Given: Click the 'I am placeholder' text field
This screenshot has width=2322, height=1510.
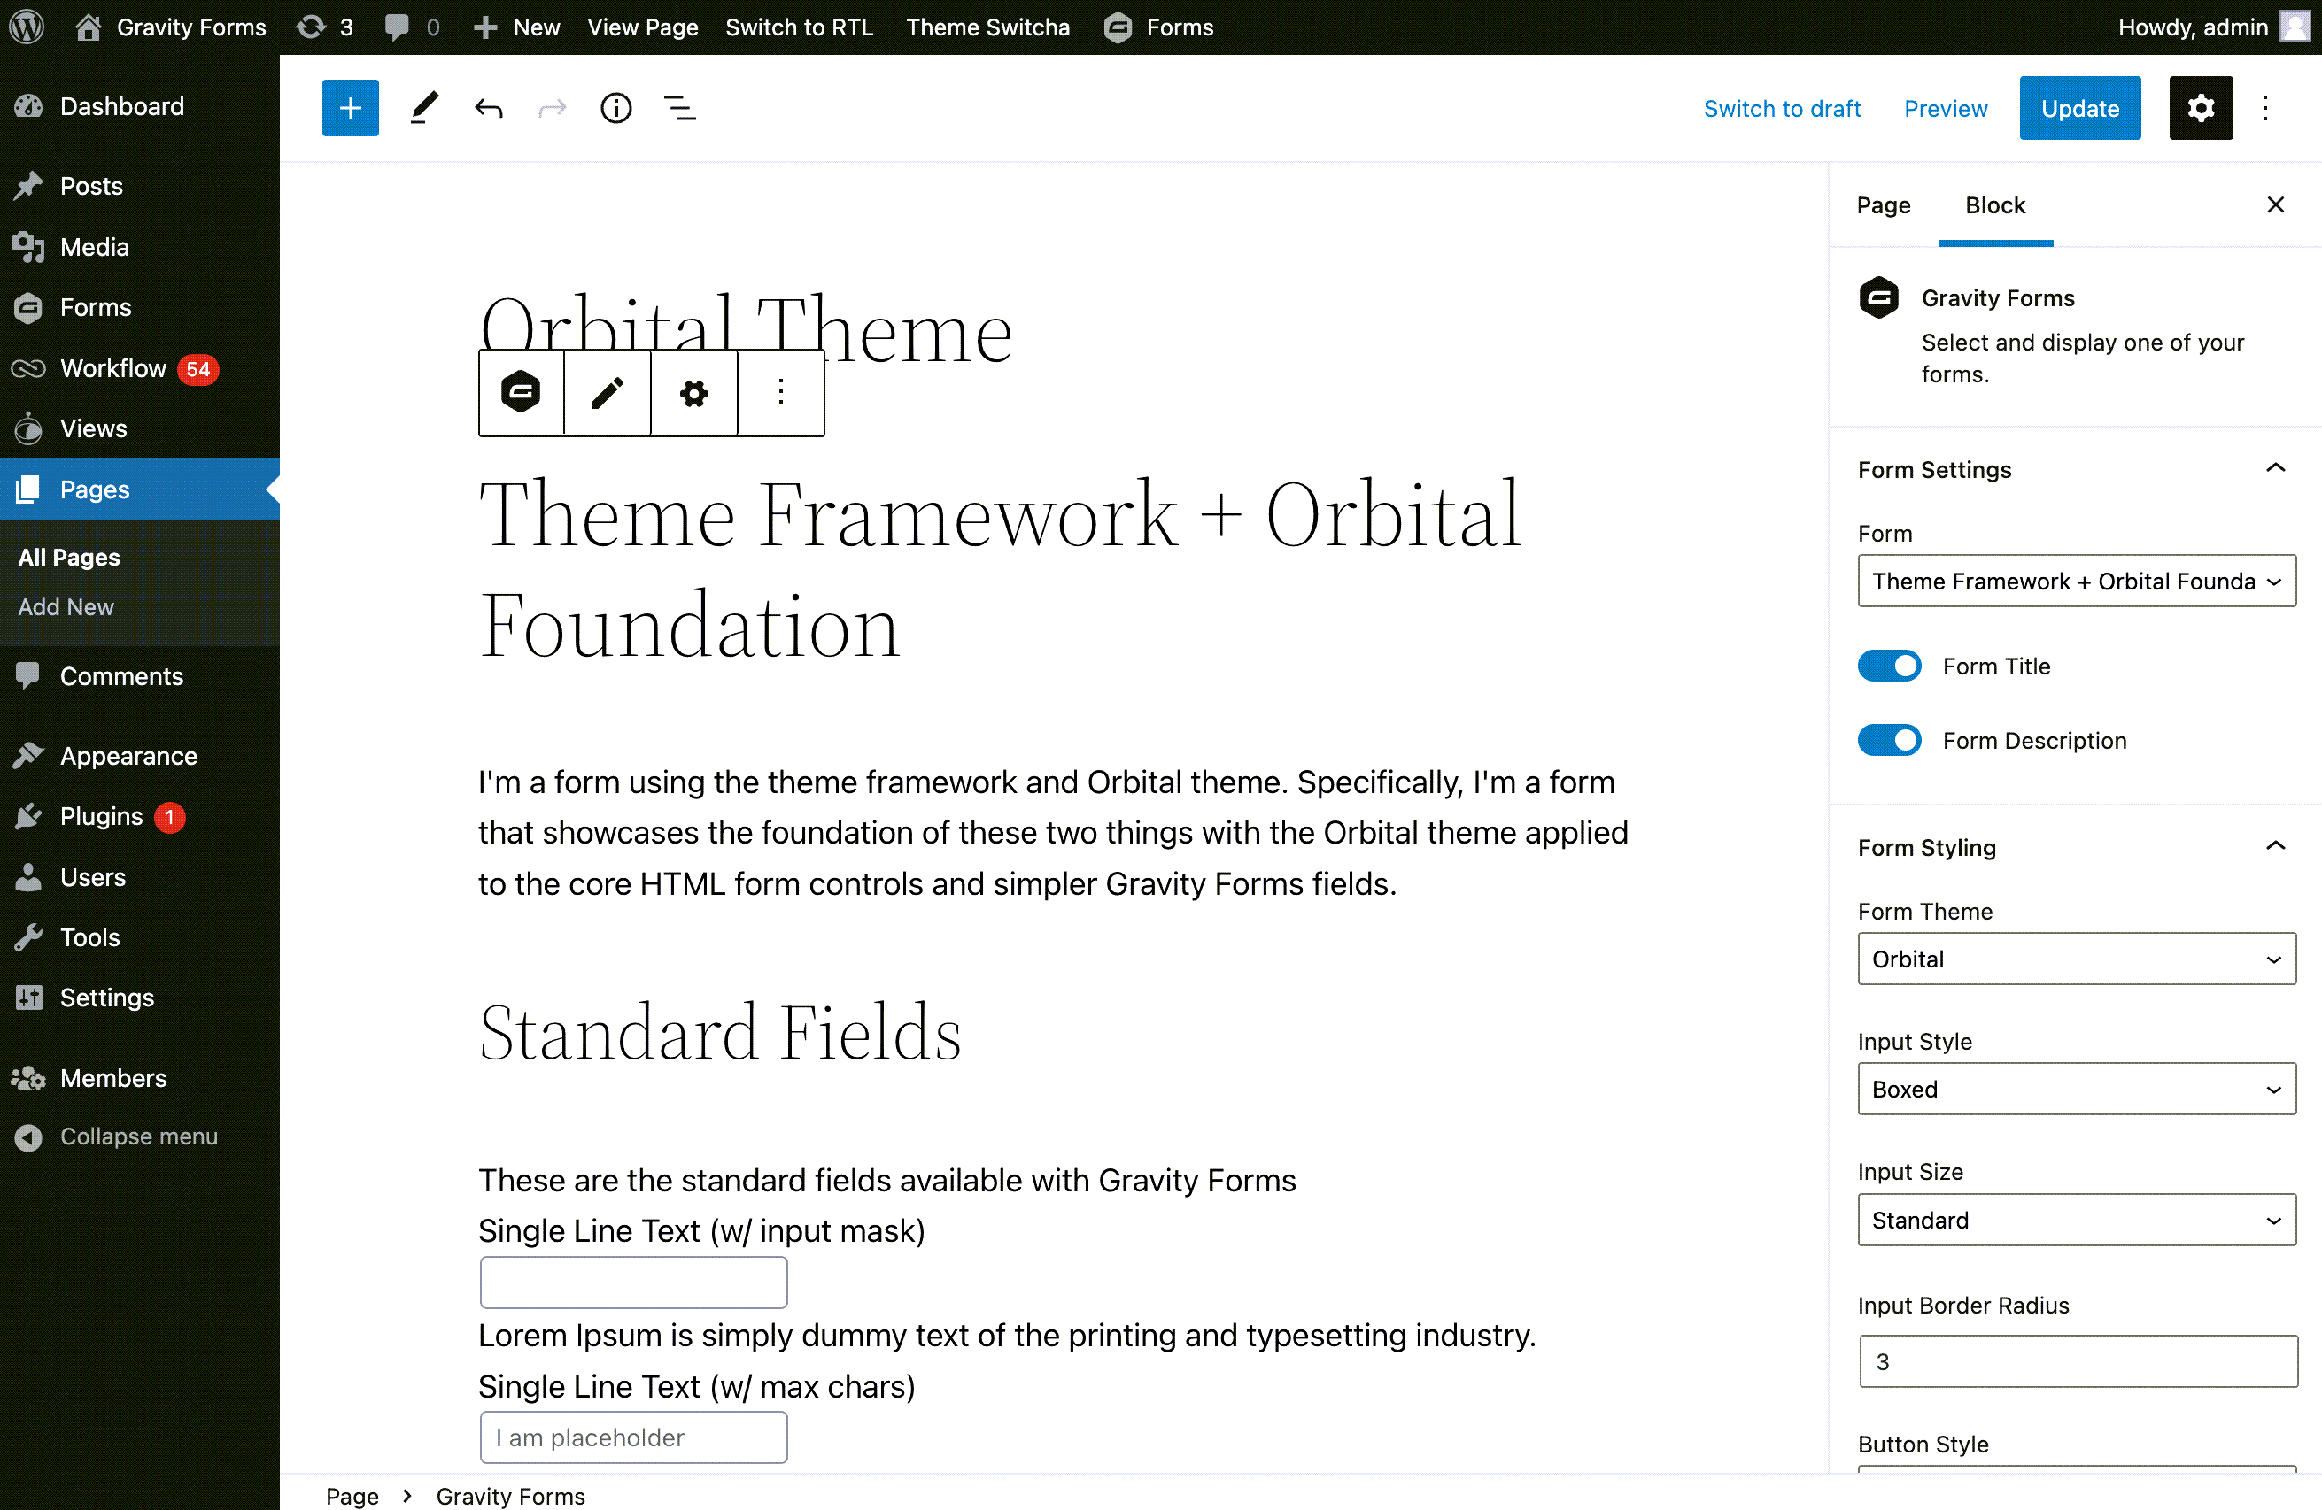Looking at the screenshot, I should pyautogui.click(x=633, y=1437).
